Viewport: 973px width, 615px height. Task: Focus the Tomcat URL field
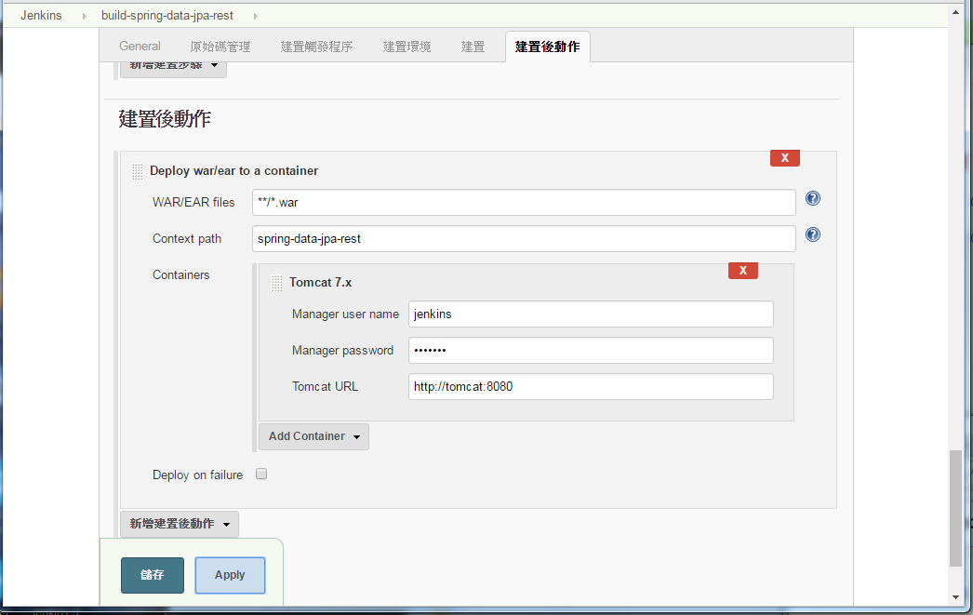point(591,386)
